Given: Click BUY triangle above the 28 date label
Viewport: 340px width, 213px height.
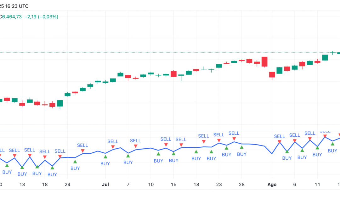Looking at the screenshot, I should [x=241, y=147].
